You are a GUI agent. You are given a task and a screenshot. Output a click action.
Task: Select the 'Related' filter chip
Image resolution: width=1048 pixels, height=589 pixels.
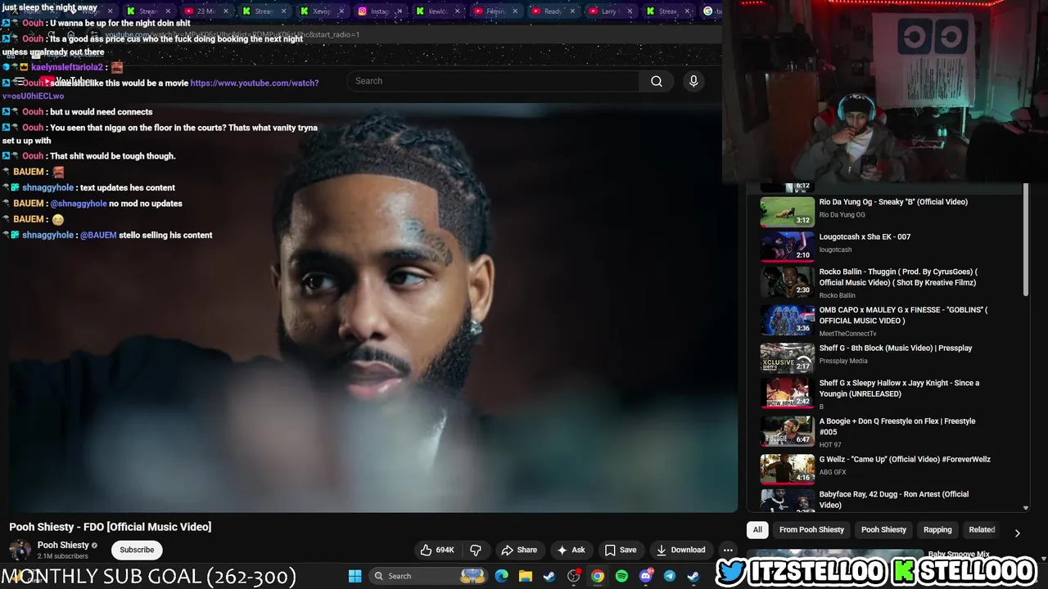coord(982,529)
